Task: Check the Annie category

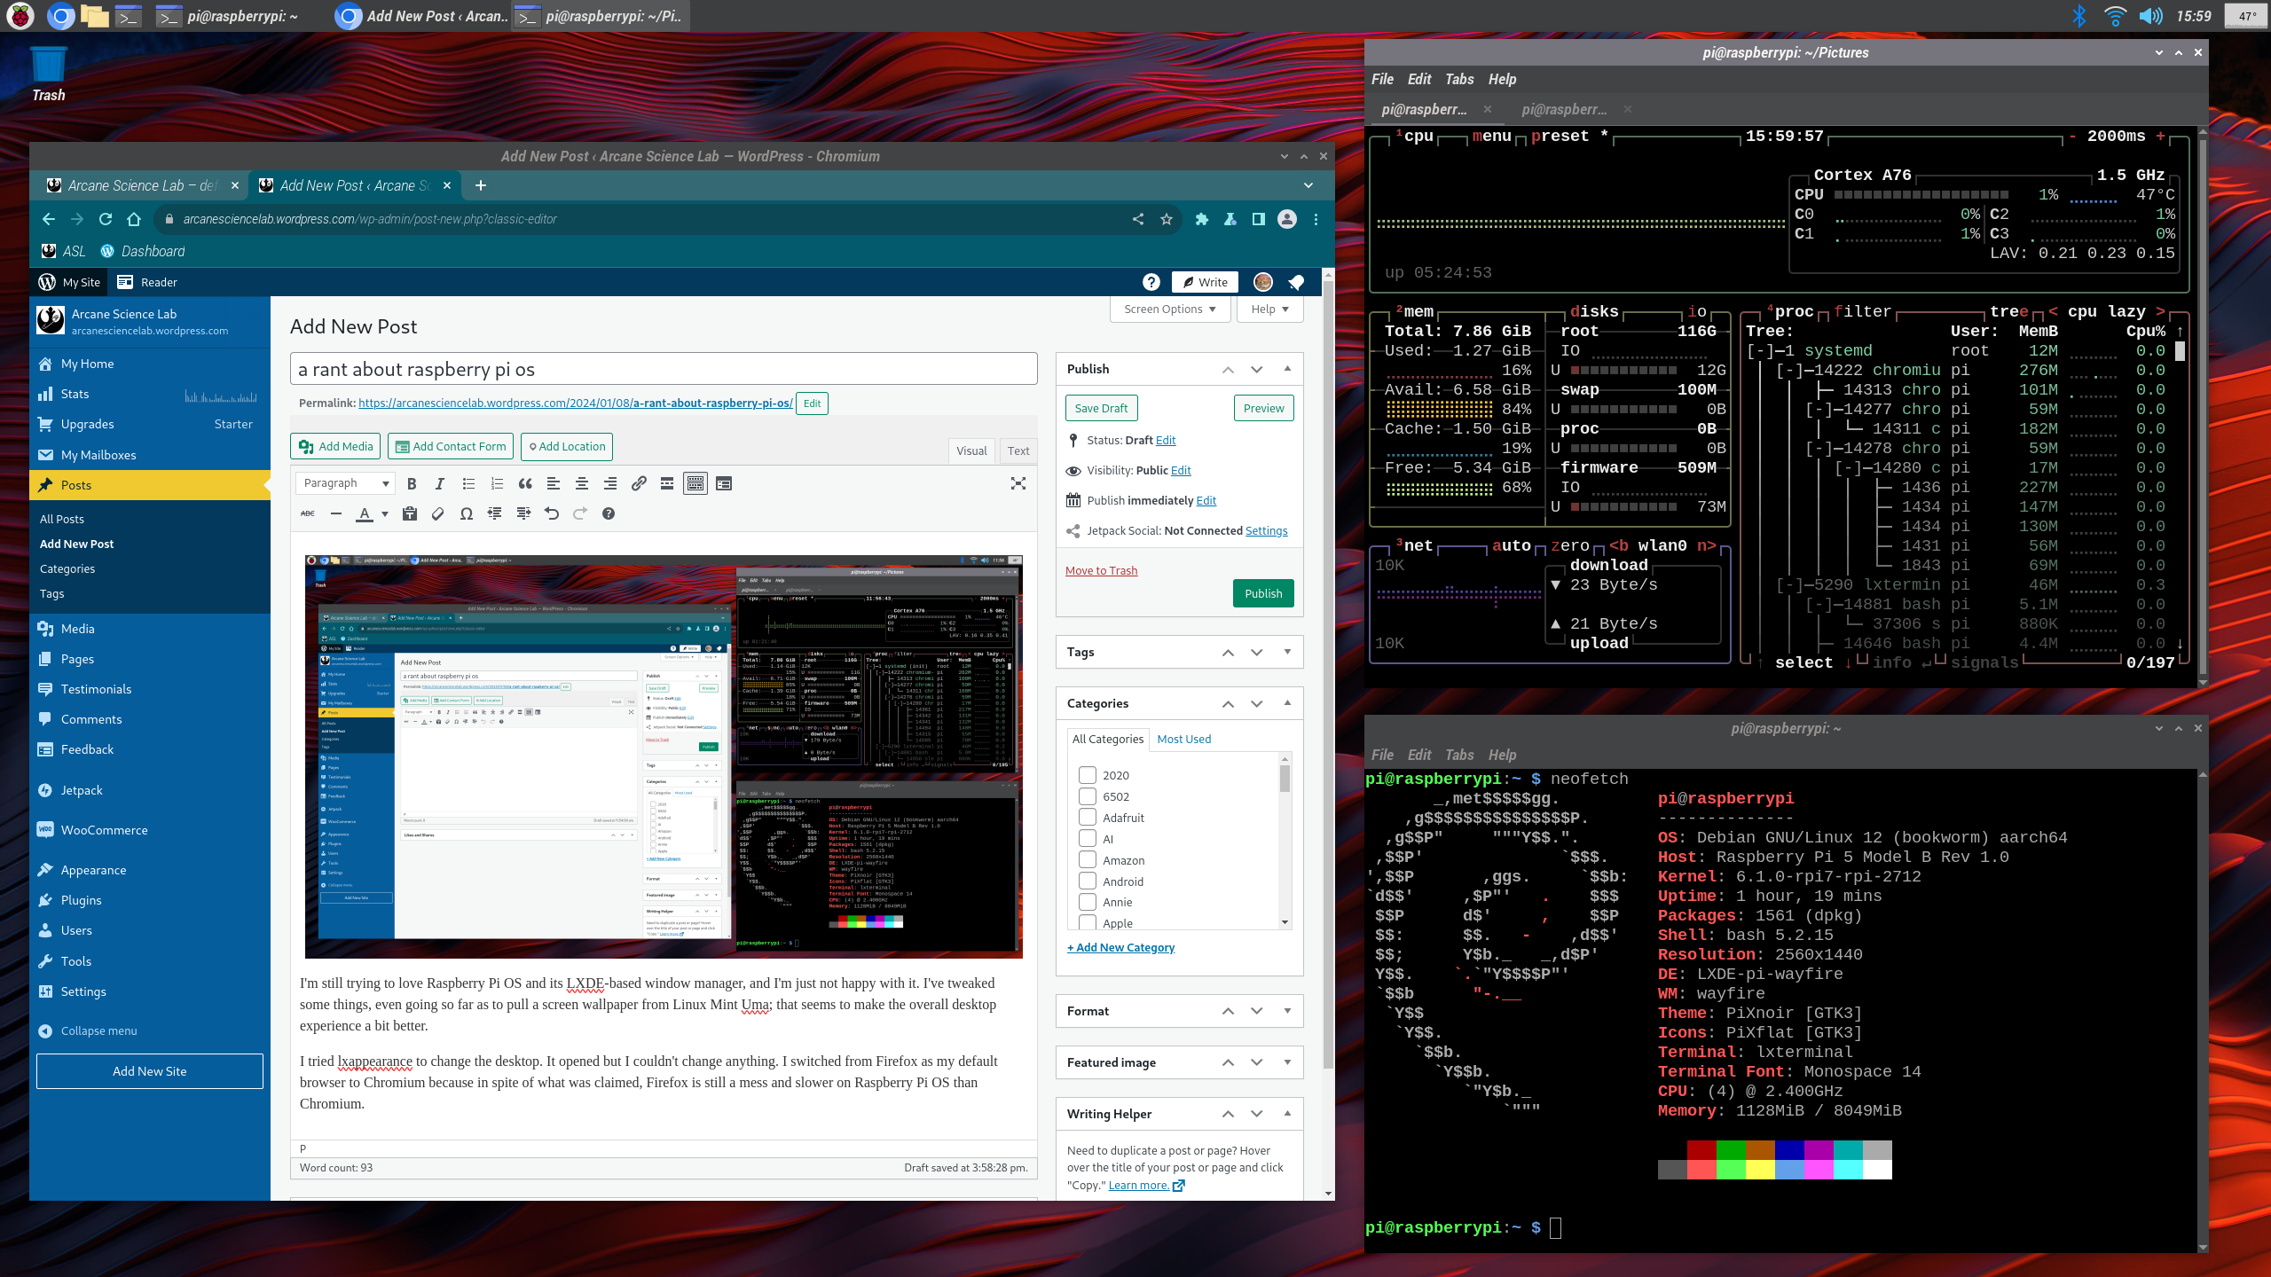Action: (x=1088, y=902)
